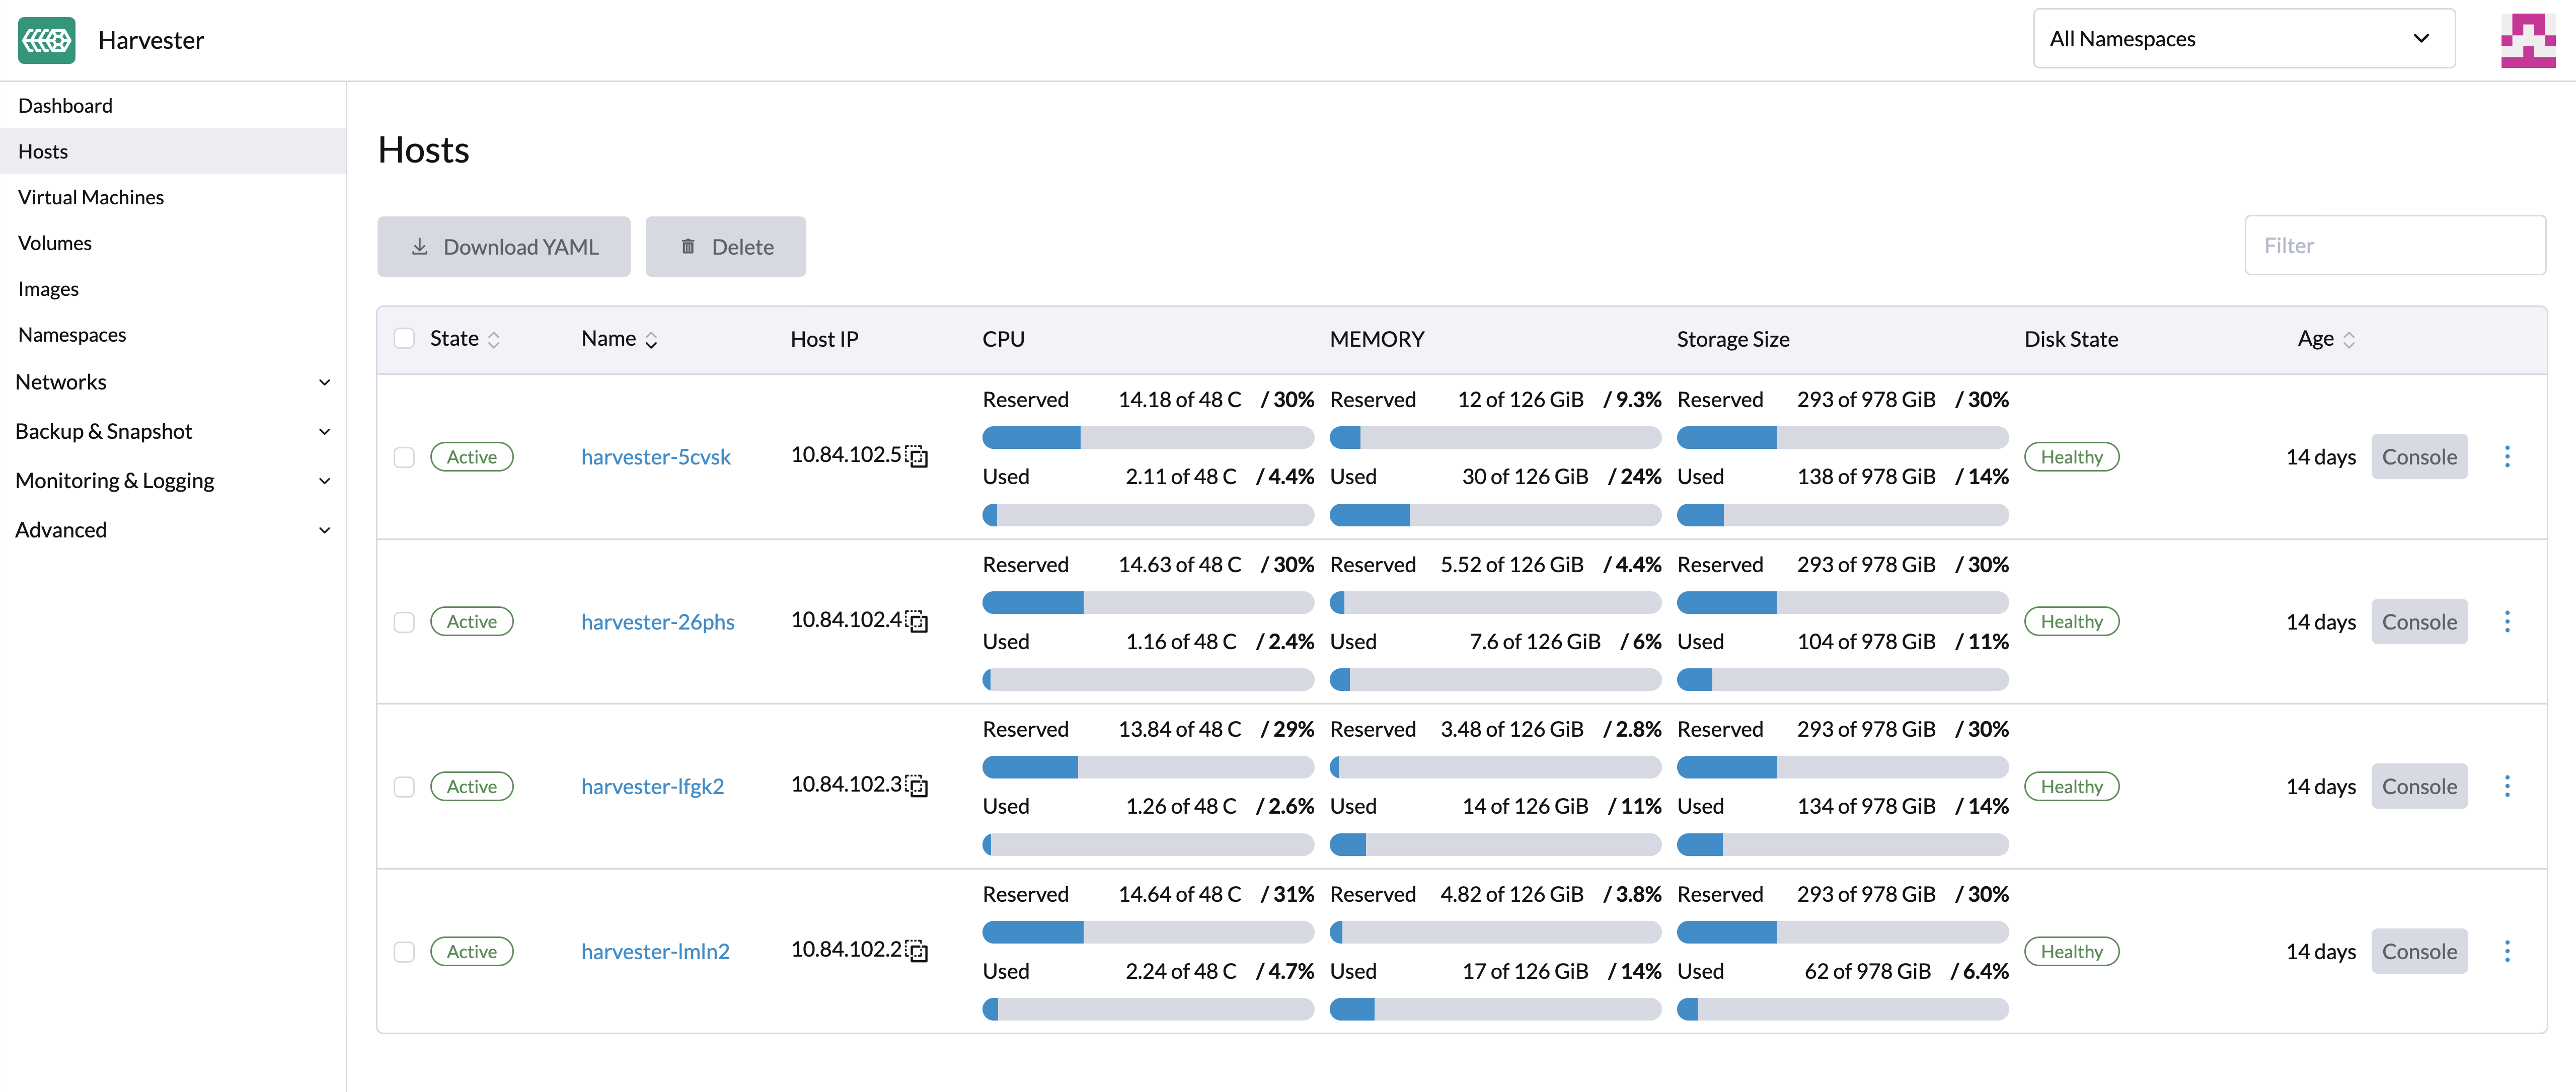Open the Volumes sidebar item

point(55,243)
